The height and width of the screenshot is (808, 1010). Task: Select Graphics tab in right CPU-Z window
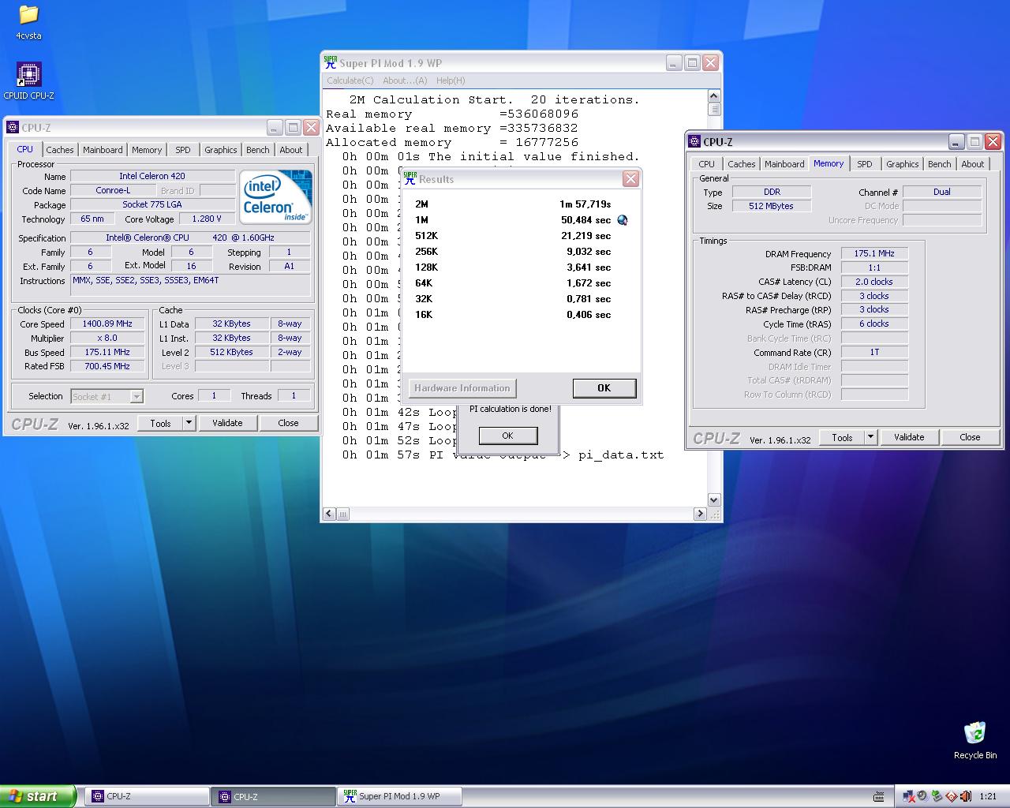pos(902,164)
